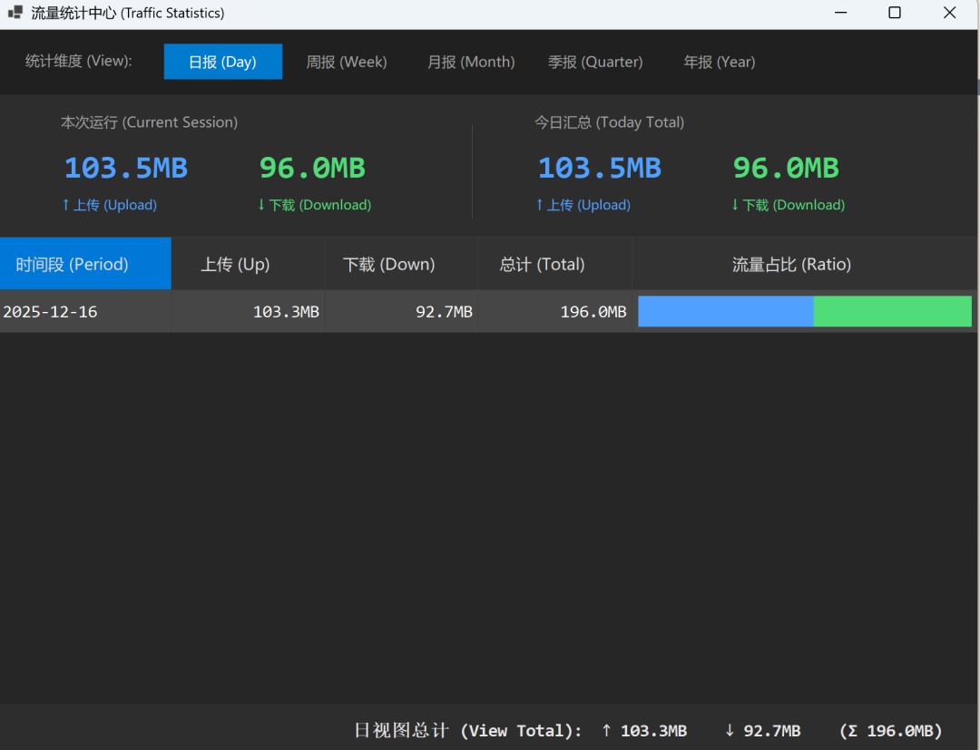Viewport: 980px width, 750px height.
Task: Switch to 季报 (Quarter) view
Action: (594, 62)
